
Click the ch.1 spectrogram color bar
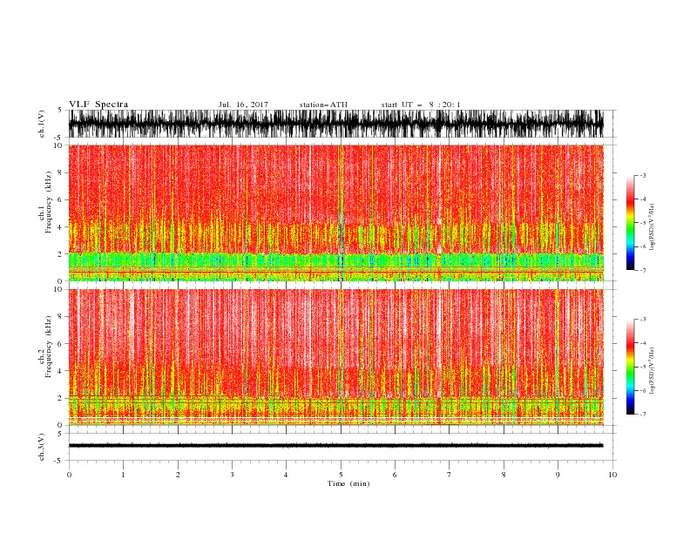pyautogui.click(x=630, y=223)
